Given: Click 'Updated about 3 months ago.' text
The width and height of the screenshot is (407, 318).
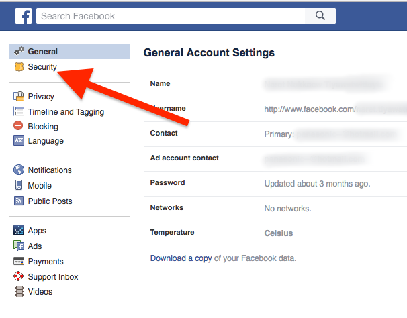Looking at the screenshot, I should 317,184.
